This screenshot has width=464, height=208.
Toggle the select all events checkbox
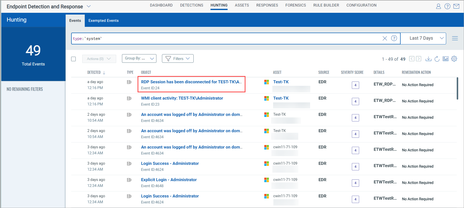(73, 59)
